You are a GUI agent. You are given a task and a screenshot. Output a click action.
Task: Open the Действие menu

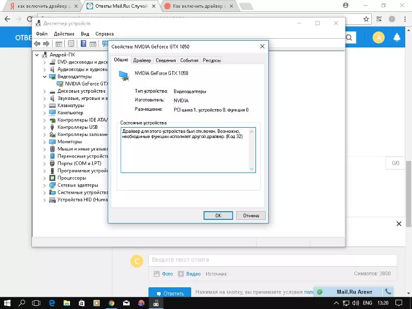(x=64, y=34)
